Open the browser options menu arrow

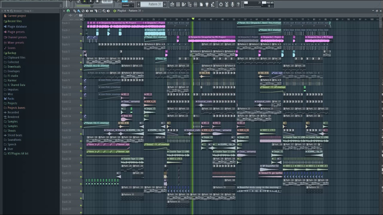[2, 11]
